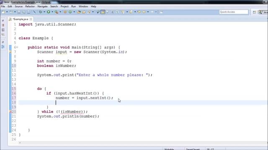Click the Last Edit Location icon

139,12
